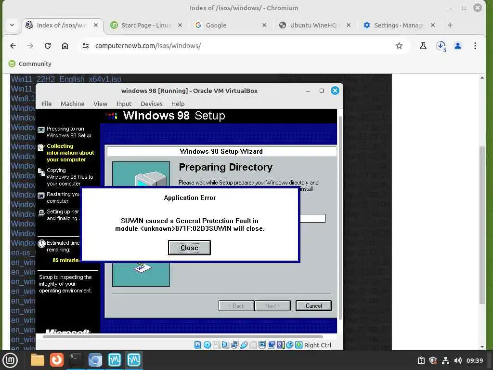
Task: Click VirtualBox keyboard capture arrow icon
Action: (298, 345)
